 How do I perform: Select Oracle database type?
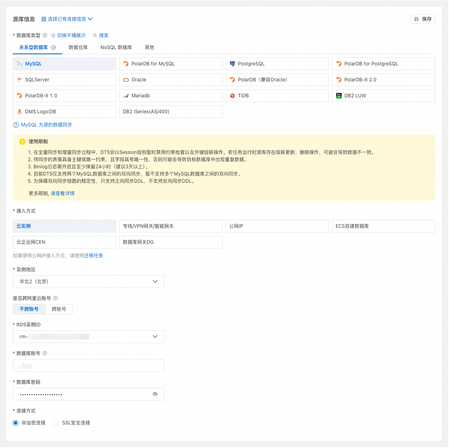coord(171,80)
